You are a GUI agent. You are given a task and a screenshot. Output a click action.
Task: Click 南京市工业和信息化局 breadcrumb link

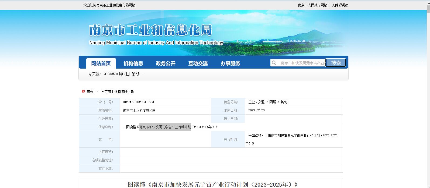tap(117, 91)
